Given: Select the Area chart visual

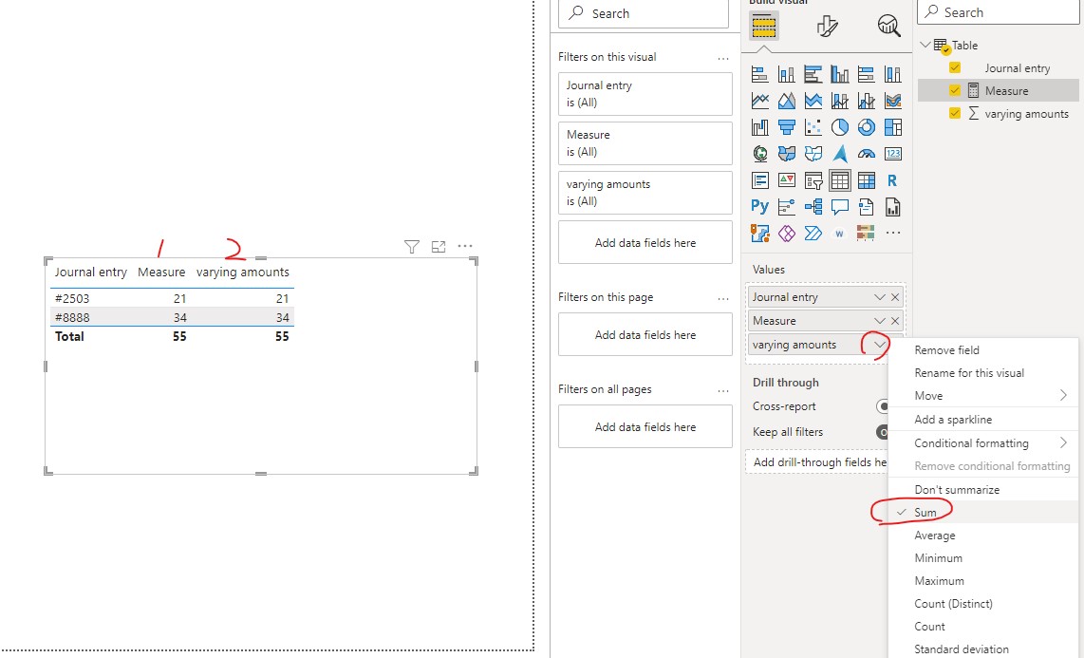Looking at the screenshot, I should pos(787,101).
